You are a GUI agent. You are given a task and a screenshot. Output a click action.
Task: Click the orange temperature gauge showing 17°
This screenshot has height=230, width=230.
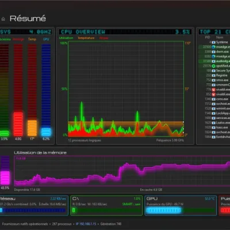point(32,90)
